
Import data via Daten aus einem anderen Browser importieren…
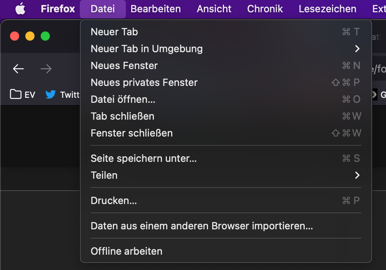tap(202, 226)
